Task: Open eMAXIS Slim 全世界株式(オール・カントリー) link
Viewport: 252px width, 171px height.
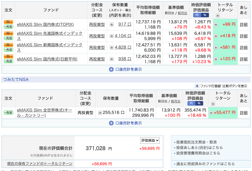Action: [x=45, y=113]
